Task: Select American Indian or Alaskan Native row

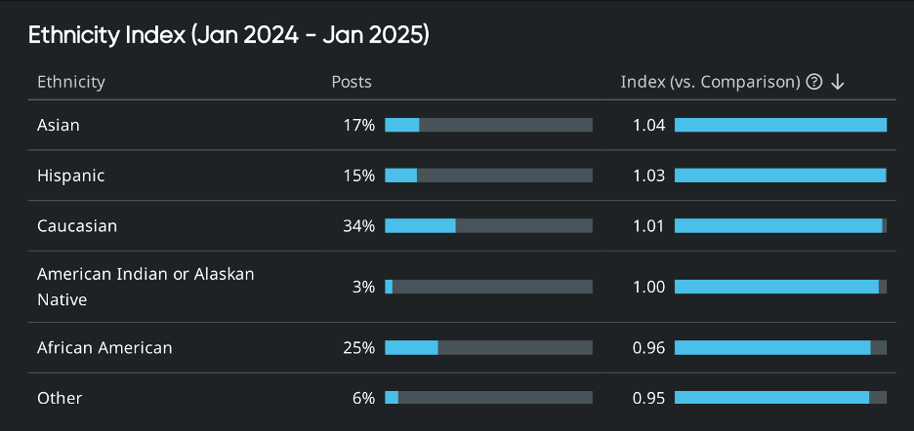Action: point(145,287)
